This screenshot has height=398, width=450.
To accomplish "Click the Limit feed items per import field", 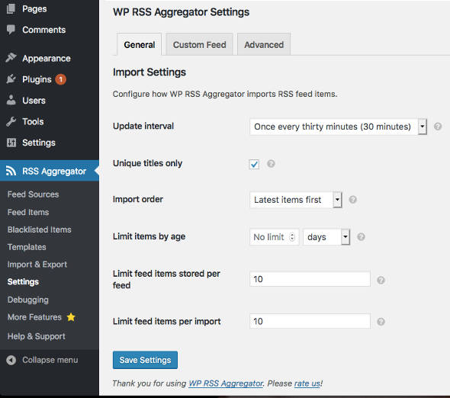I will (310, 321).
